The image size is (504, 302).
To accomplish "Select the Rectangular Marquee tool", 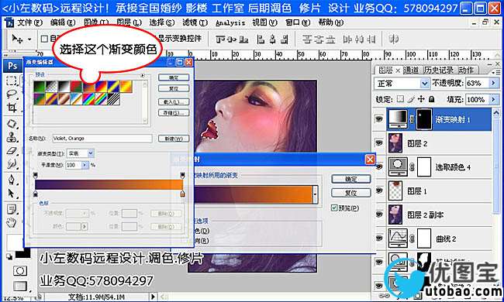I will [x=12, y=81].
